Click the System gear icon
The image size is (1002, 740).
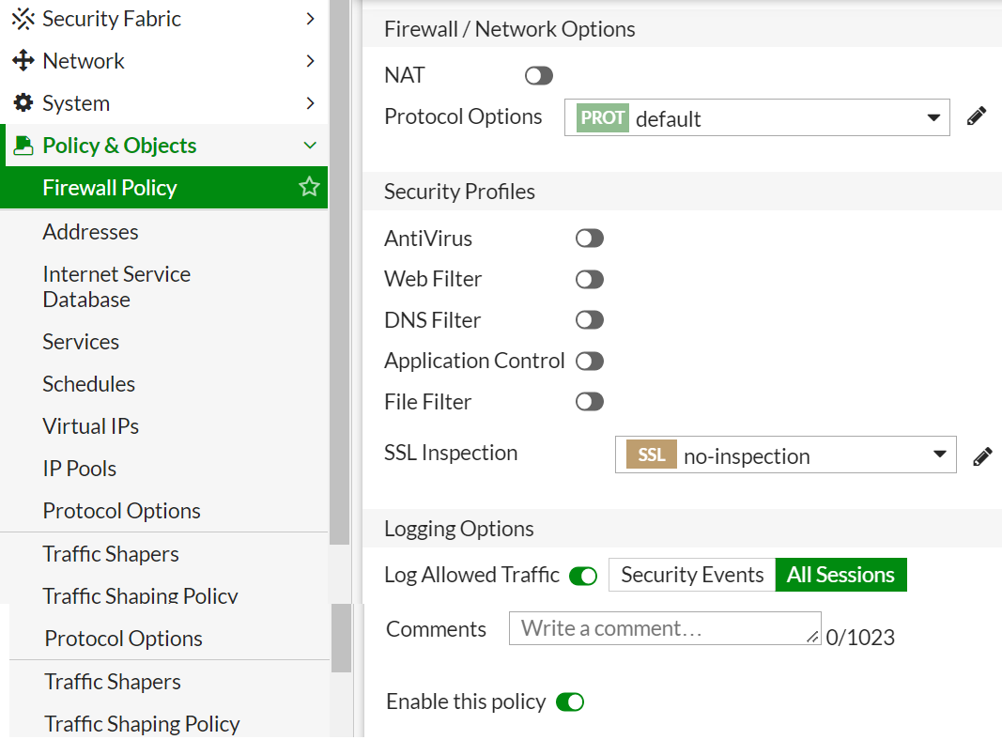click(23, 103)
